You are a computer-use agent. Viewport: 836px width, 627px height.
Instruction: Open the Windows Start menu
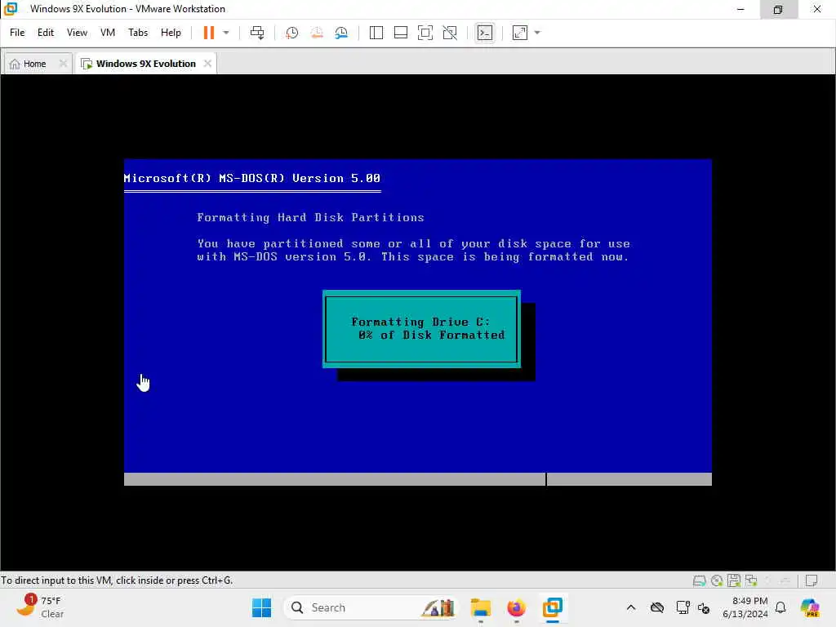tap(261, 607)
